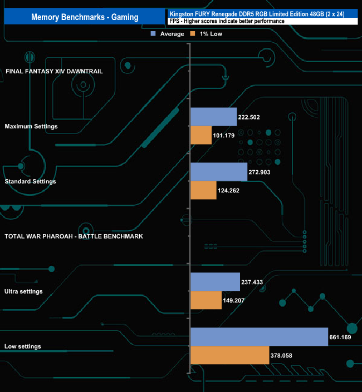Click the 'Average' legend label
This screenshot has width=362, height=392.
[172, 34]
